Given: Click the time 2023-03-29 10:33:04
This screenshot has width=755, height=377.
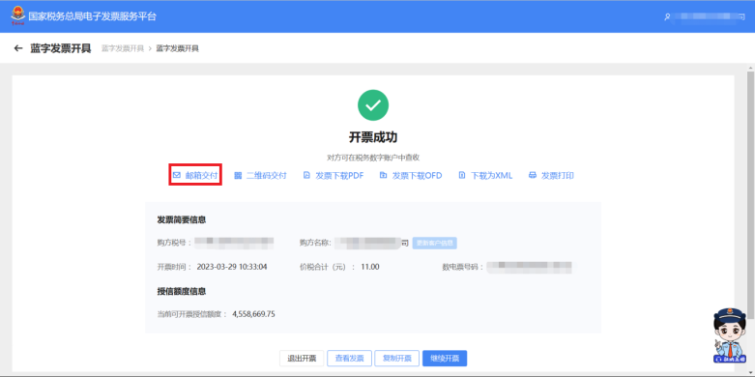Looking at the screenshot, I should 232,267.
